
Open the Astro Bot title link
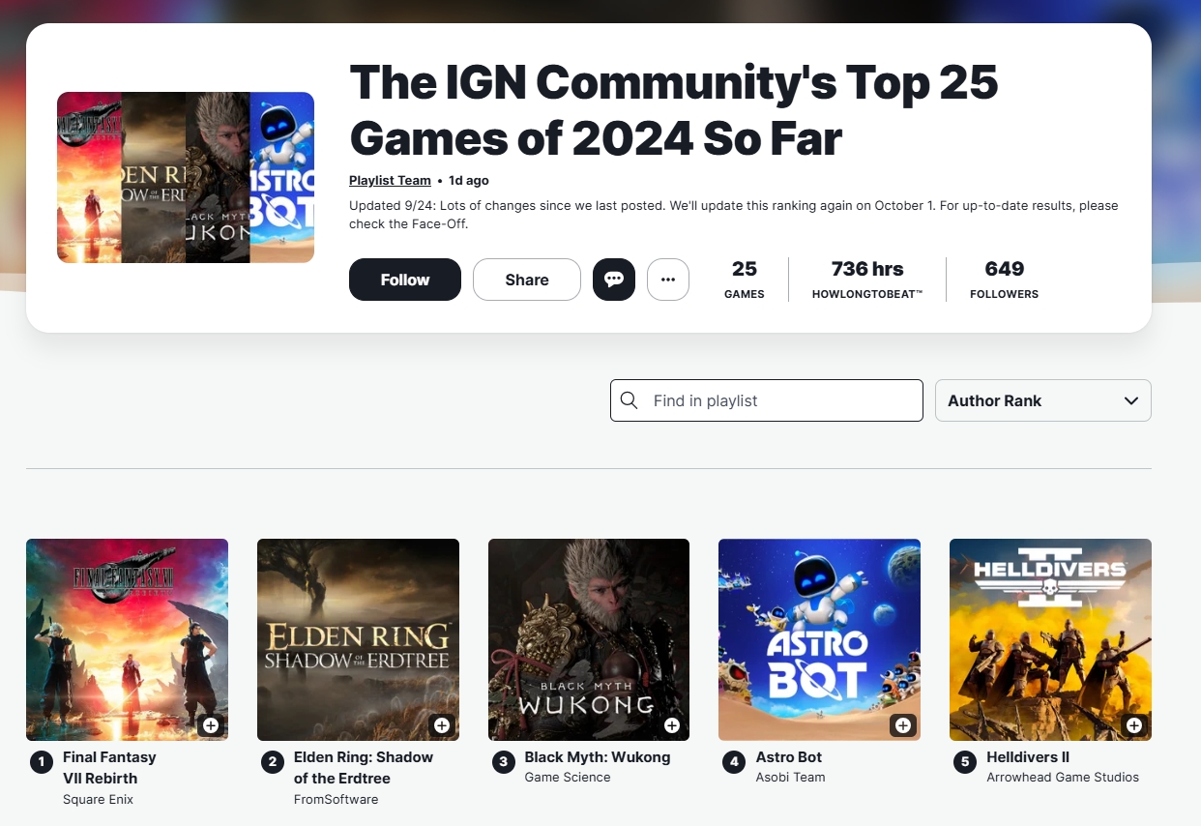coord(789,757)
